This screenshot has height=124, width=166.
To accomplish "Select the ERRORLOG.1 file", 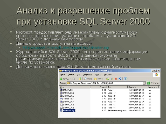I will click(x=68, y=93).
